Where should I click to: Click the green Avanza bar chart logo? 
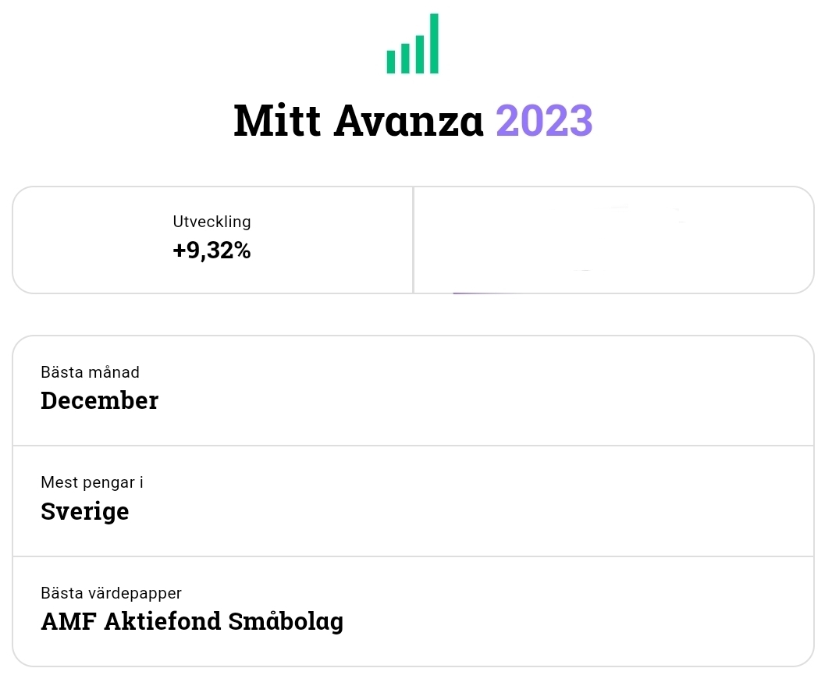(412, 45)
